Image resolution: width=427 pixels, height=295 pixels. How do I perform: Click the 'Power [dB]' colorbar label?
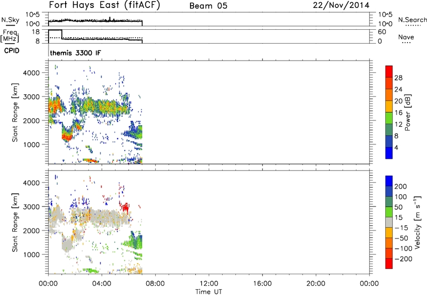[x=408, y=112]
